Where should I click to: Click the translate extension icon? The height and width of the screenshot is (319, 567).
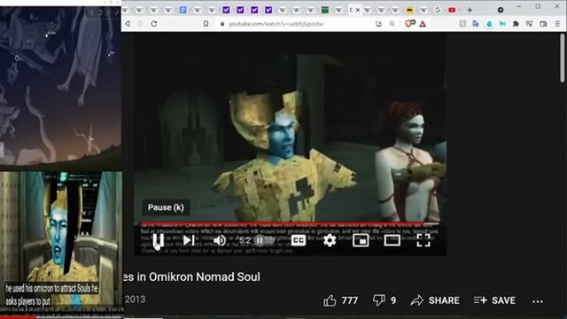[x=476, y=24]
